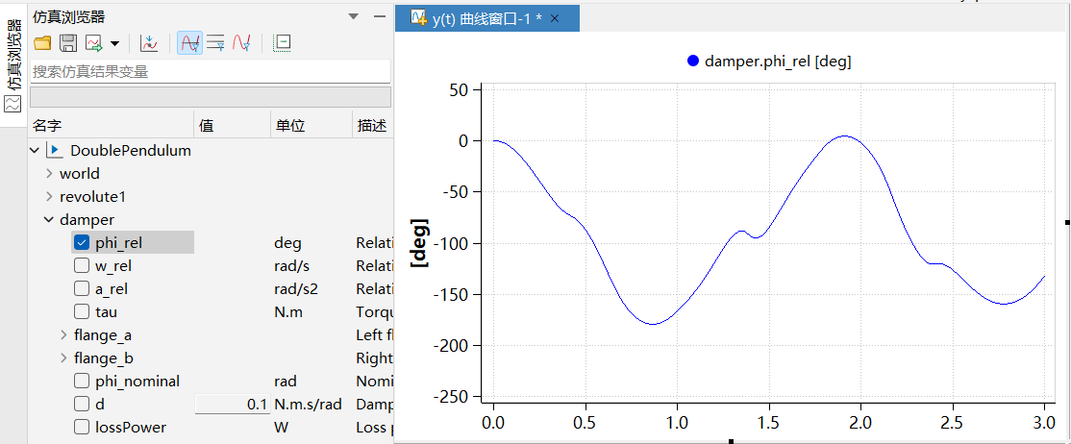This screenshot has width=1071, height=444.
Task: Click the 搜索仿真结果变量 search field
Action: click(x=210, y=71)
